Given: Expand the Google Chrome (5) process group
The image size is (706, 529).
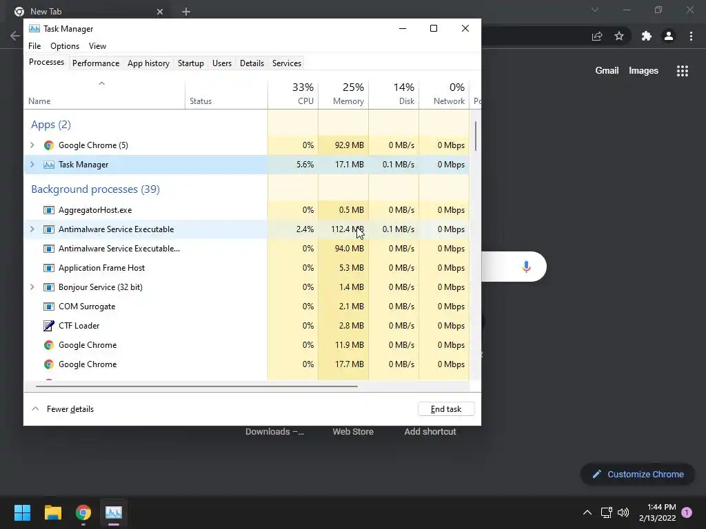Looking at the screenshot, I should click(x=32, y=145).
